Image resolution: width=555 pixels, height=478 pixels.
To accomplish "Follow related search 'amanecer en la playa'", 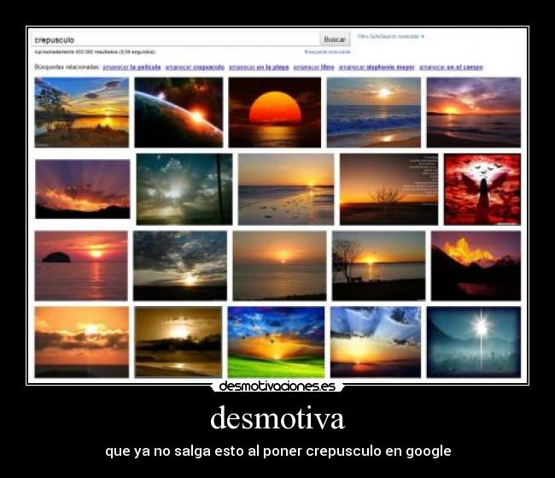I will 259,68.
